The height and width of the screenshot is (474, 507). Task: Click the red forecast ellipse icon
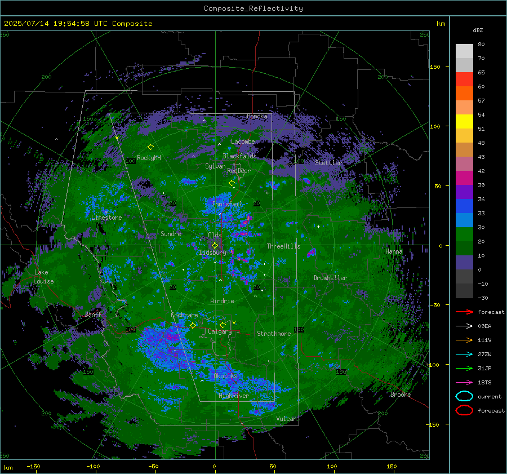pos(464,410)
